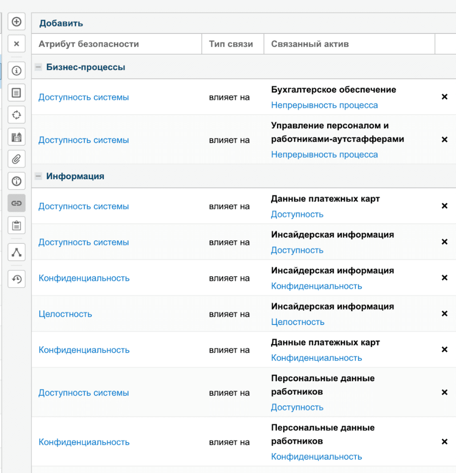The image size is (456, 473).
Task: Collapse the Информация group
Action: [38, 177]
